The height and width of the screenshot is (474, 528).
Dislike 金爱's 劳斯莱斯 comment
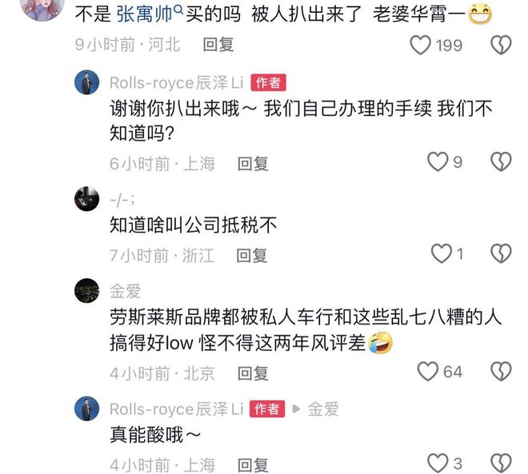tap(501, 372)
